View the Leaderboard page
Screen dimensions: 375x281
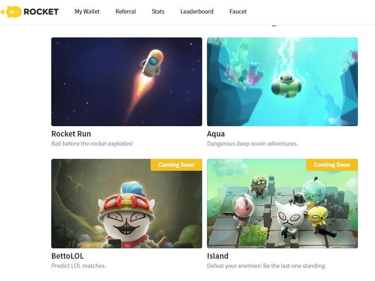click(197, 12)
